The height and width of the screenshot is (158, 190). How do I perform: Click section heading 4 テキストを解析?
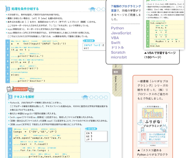21,97
